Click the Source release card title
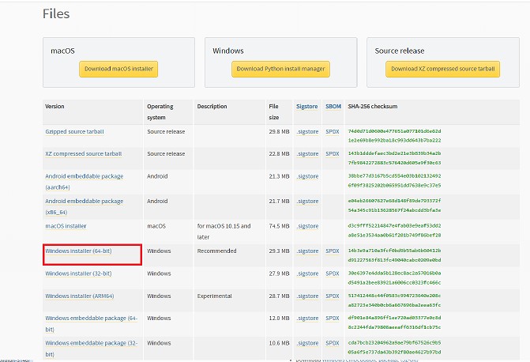This screenshot has width=530, height=362. click(400, 51)
